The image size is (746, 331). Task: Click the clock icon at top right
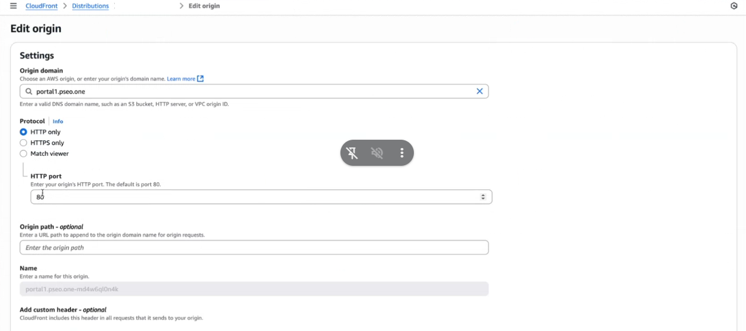click(x=734, y=6)
